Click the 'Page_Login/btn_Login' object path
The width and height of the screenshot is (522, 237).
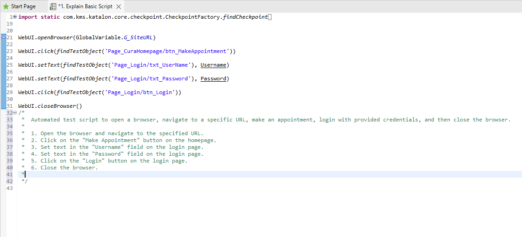pyautogui.click(x=140, y=92)
